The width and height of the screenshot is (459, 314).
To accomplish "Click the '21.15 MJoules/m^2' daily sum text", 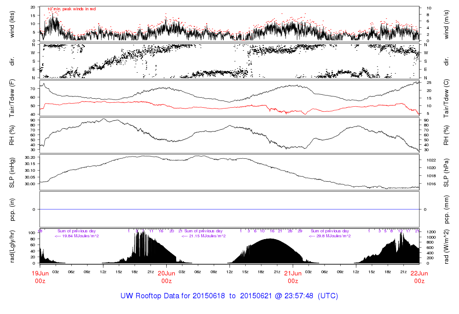I will point(205,236).
